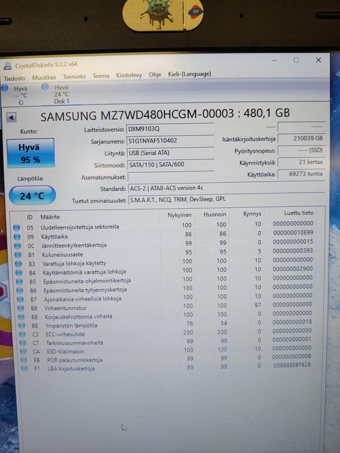Click status orb for attribute 05
The image size is (340, 453).
point(17,228)
